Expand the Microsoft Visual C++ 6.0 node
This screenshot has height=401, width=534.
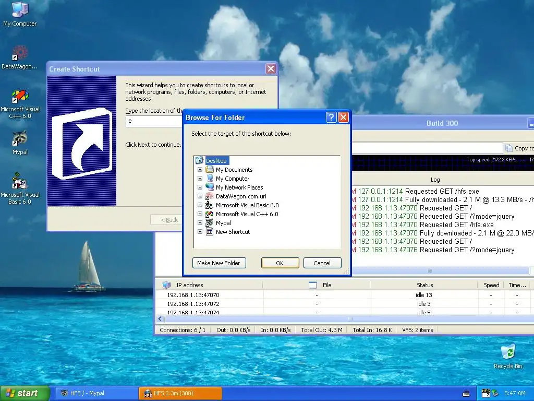[200, 214]
